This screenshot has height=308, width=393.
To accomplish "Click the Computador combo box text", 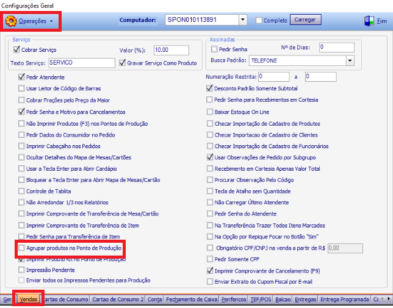I will coord(202,20).
